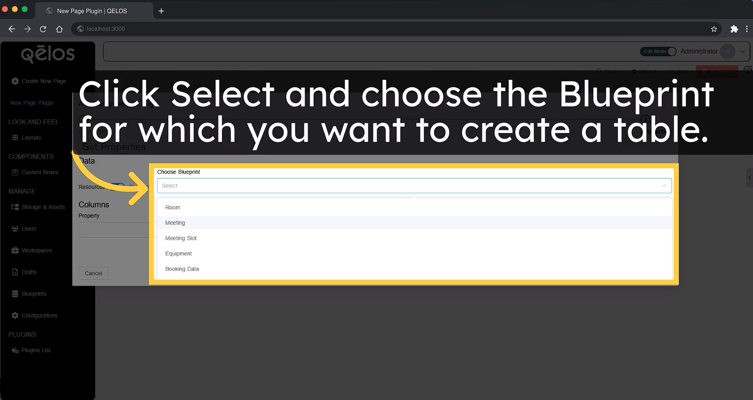Image resolution: width=753 pixels, height=400 pixels.
Task: Open Workspaces via briefcase icon
Action: [15, 251]
